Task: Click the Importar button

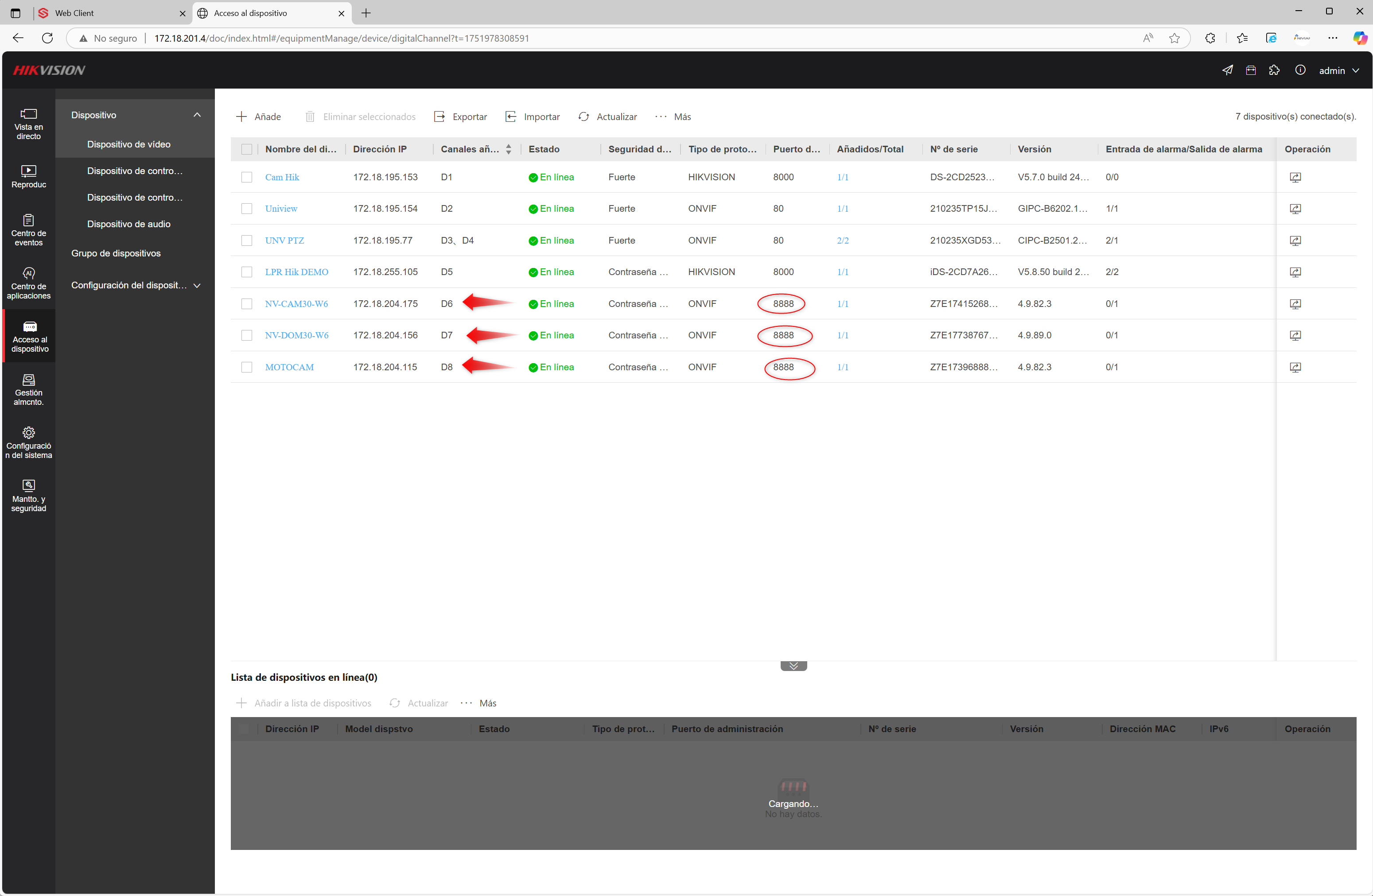Action: coord(533,116)
